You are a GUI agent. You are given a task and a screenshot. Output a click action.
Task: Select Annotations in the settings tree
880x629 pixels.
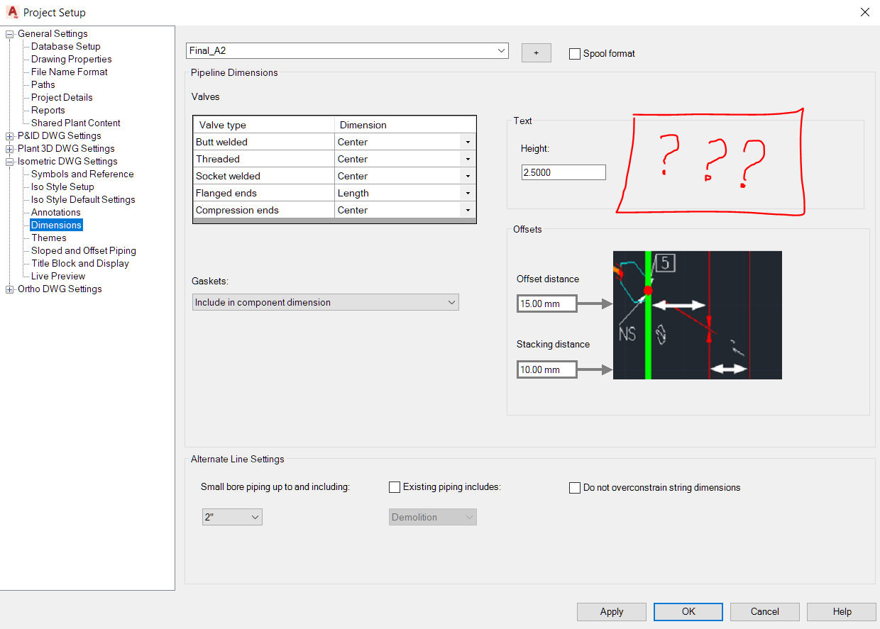(55, 212)
